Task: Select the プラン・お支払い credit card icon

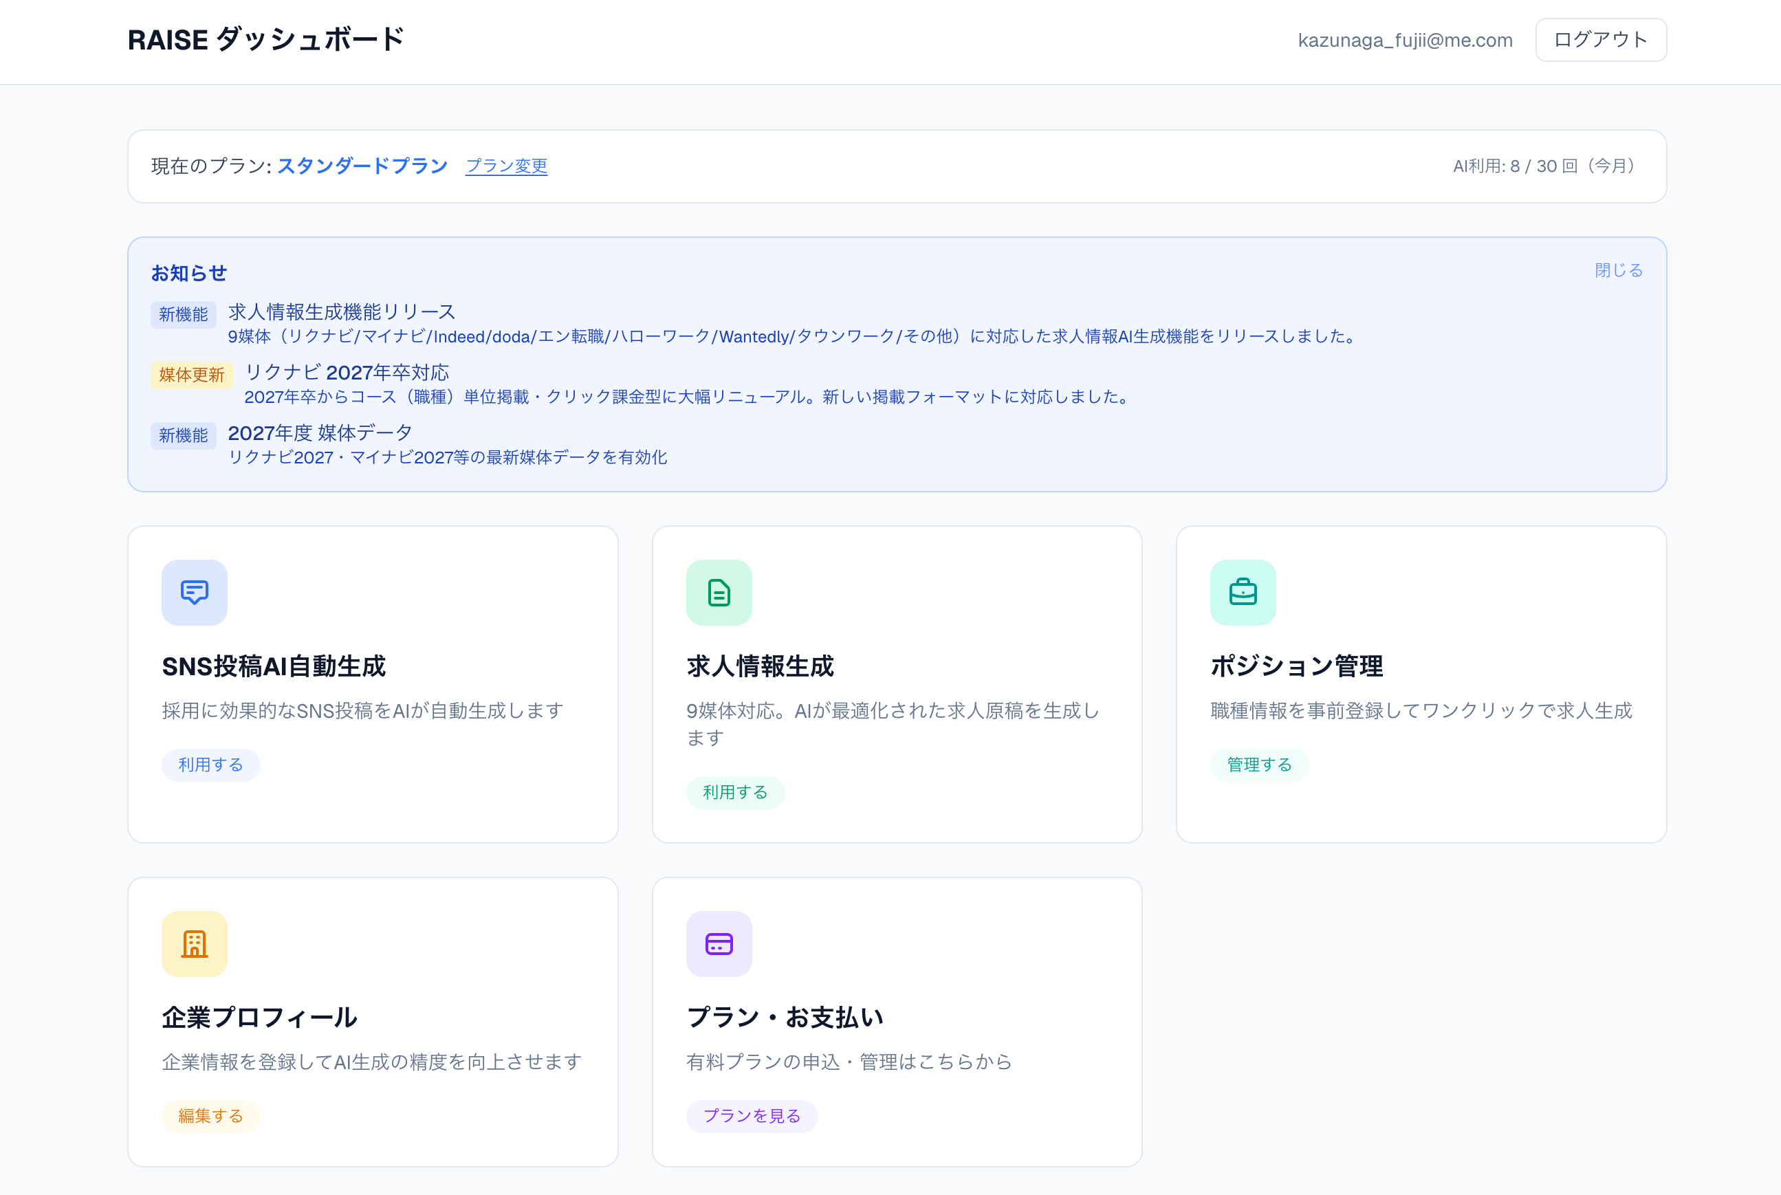Action: [719, 943]
